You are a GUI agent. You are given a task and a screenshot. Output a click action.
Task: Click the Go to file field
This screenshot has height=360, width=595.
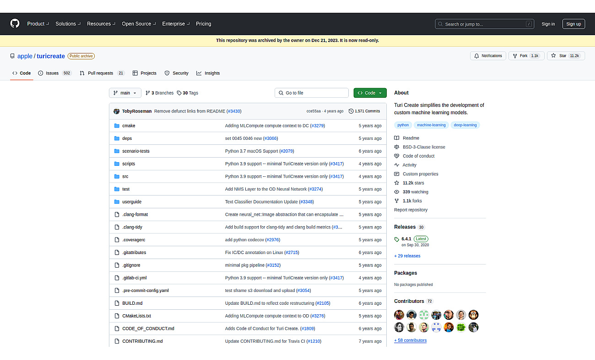pyautogui.click(x=312, y=93)
